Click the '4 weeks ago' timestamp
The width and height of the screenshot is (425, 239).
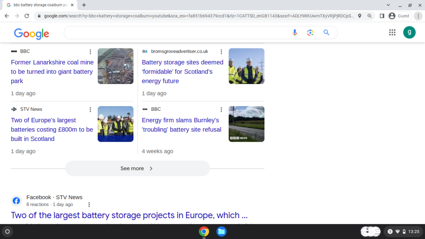coord(158,151)
